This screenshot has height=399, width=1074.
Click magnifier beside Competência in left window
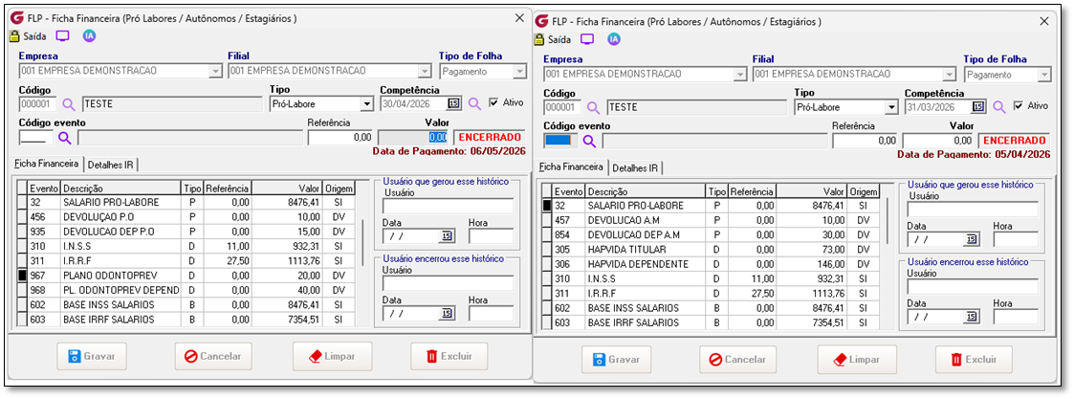(474, 104)
